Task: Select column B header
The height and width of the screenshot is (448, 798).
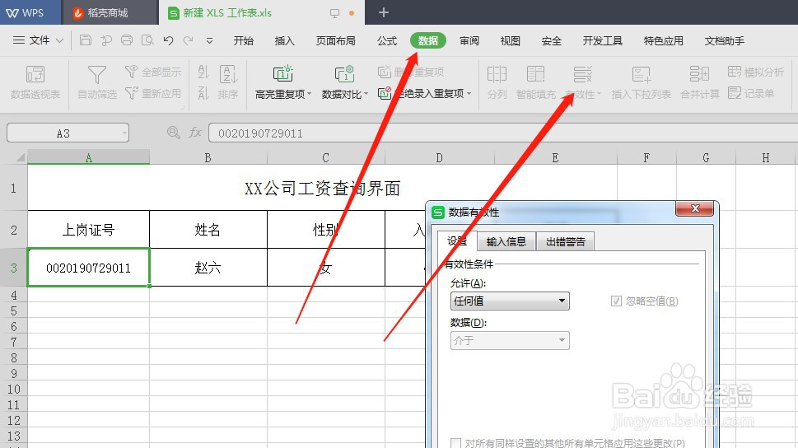Action: tap(208, 158)
